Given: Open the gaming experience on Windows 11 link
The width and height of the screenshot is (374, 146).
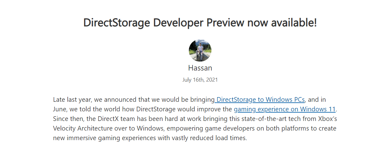Looking at the screenshot, I should coord(284,109).
